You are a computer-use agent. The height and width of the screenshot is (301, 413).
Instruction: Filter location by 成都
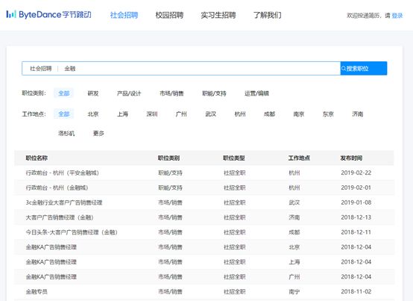pos(269,114)
